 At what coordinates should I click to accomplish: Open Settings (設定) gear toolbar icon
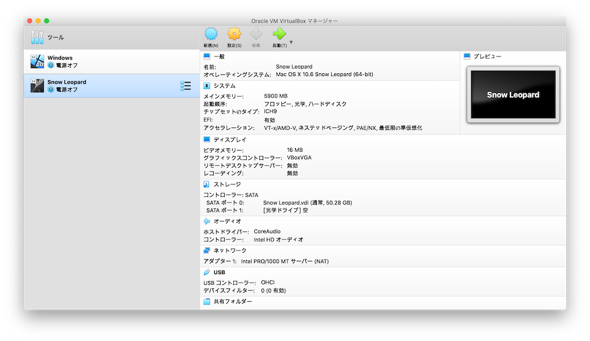[234, 34]
